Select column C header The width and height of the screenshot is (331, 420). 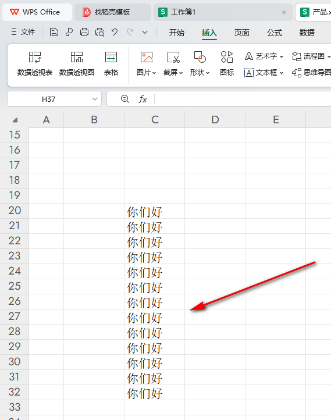click(155, 120)
